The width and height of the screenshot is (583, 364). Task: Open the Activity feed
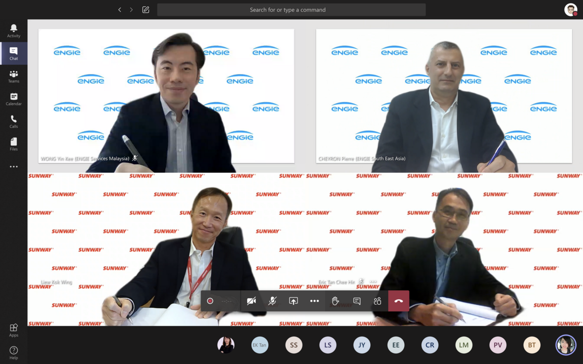click(x=13, y=31)
